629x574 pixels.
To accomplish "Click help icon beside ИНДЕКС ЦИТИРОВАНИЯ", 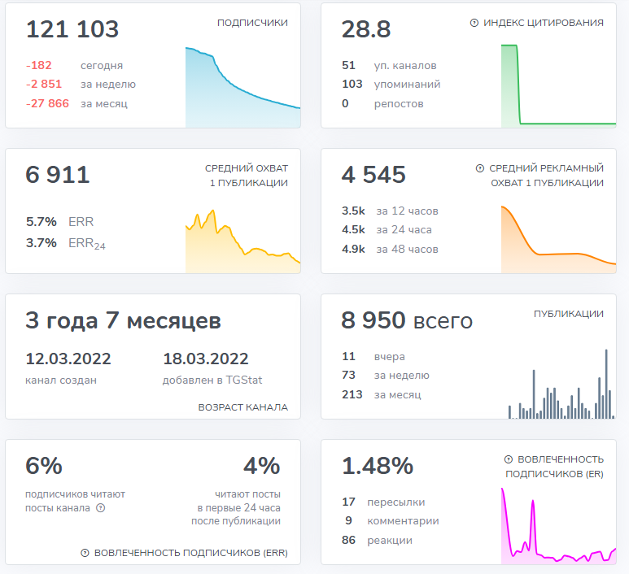I will pos(474,23).
